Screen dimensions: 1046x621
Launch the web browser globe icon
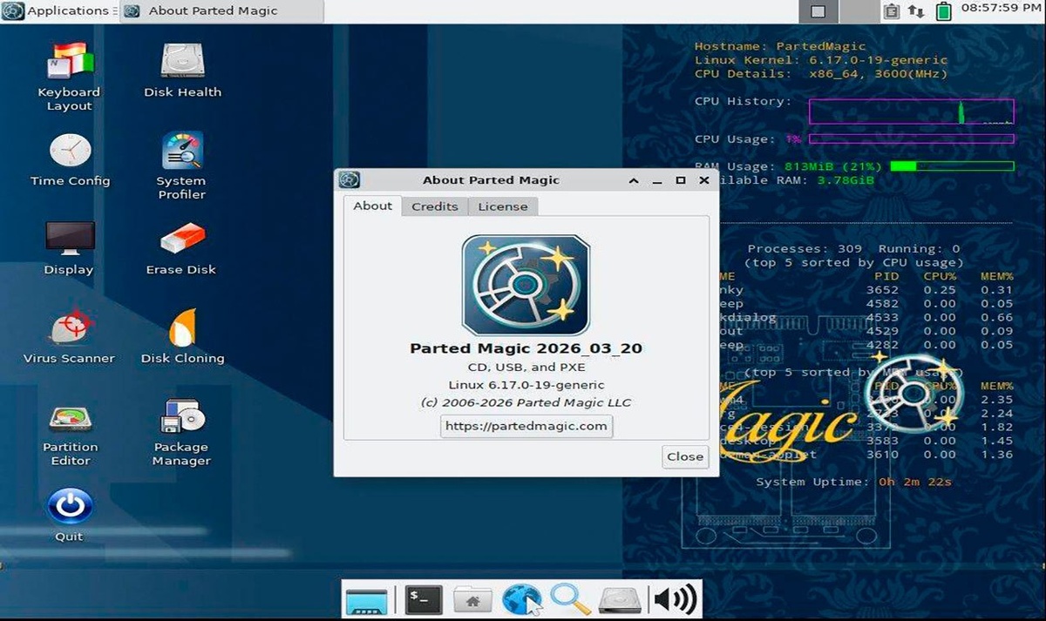(x=522, y=599)
